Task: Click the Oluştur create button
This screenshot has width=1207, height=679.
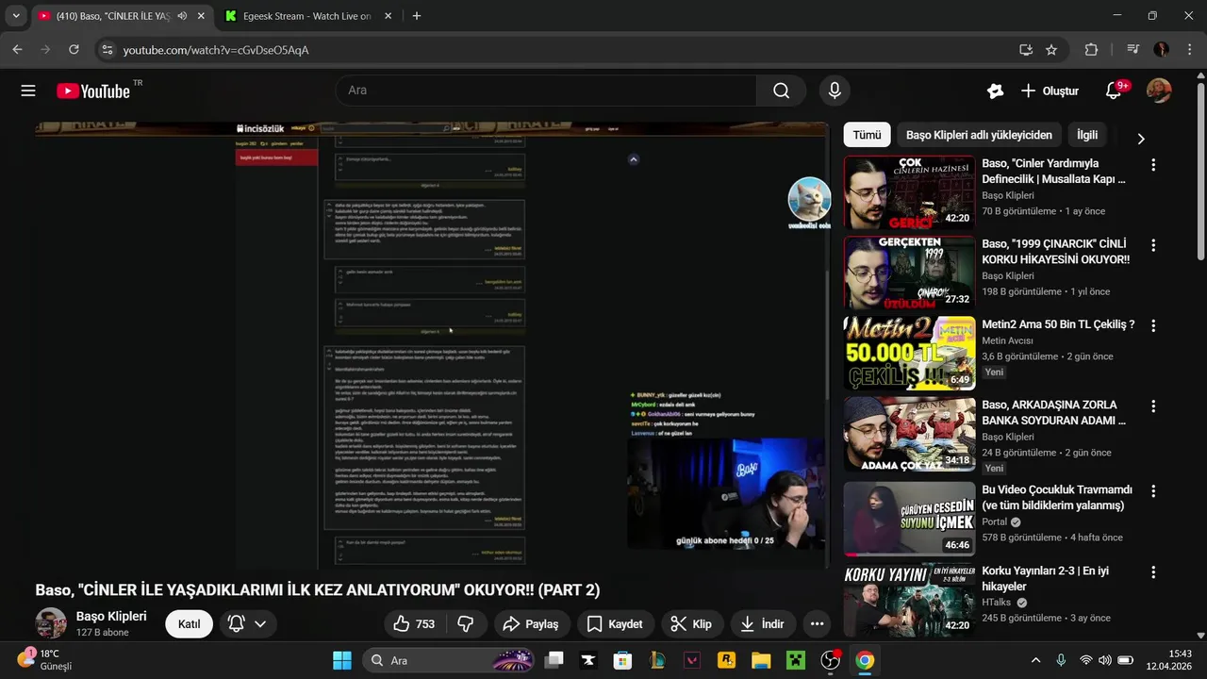Action: [1050, 91]
